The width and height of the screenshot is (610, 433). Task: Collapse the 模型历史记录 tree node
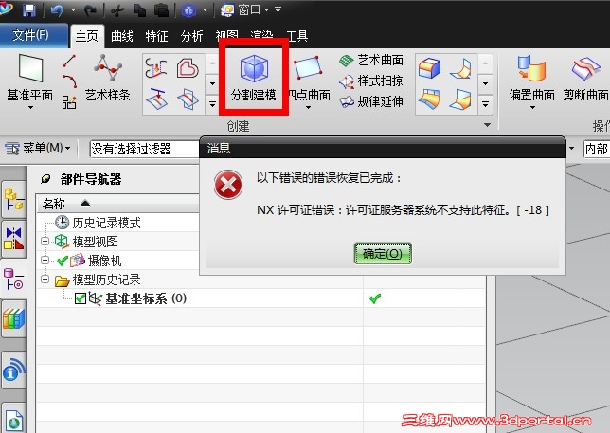tap(45, 279)
